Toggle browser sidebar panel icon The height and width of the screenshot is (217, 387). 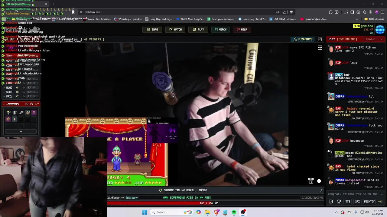pos(352,12)
